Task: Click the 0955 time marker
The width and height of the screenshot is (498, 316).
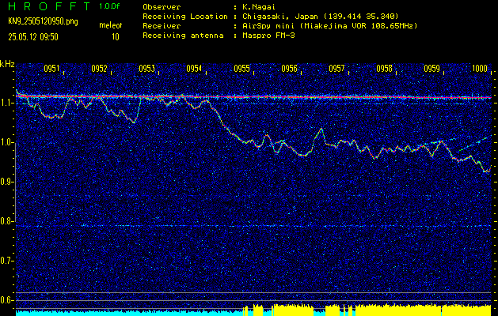Action: point(241,69)
